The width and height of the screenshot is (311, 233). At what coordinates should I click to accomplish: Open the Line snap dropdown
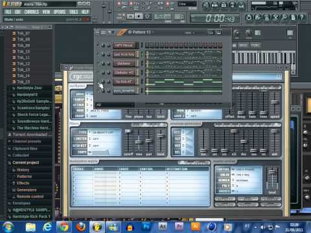tap(187, 4)
